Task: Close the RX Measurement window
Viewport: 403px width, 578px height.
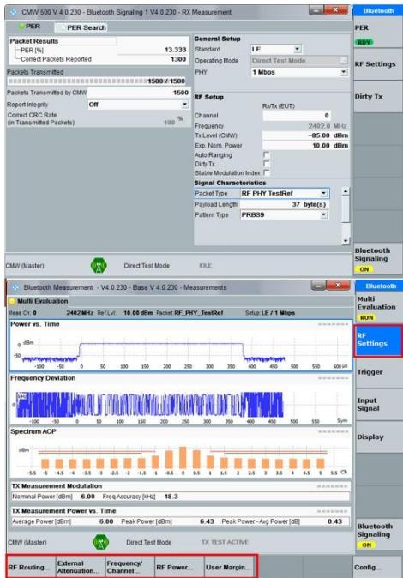Action: point(335,10)
